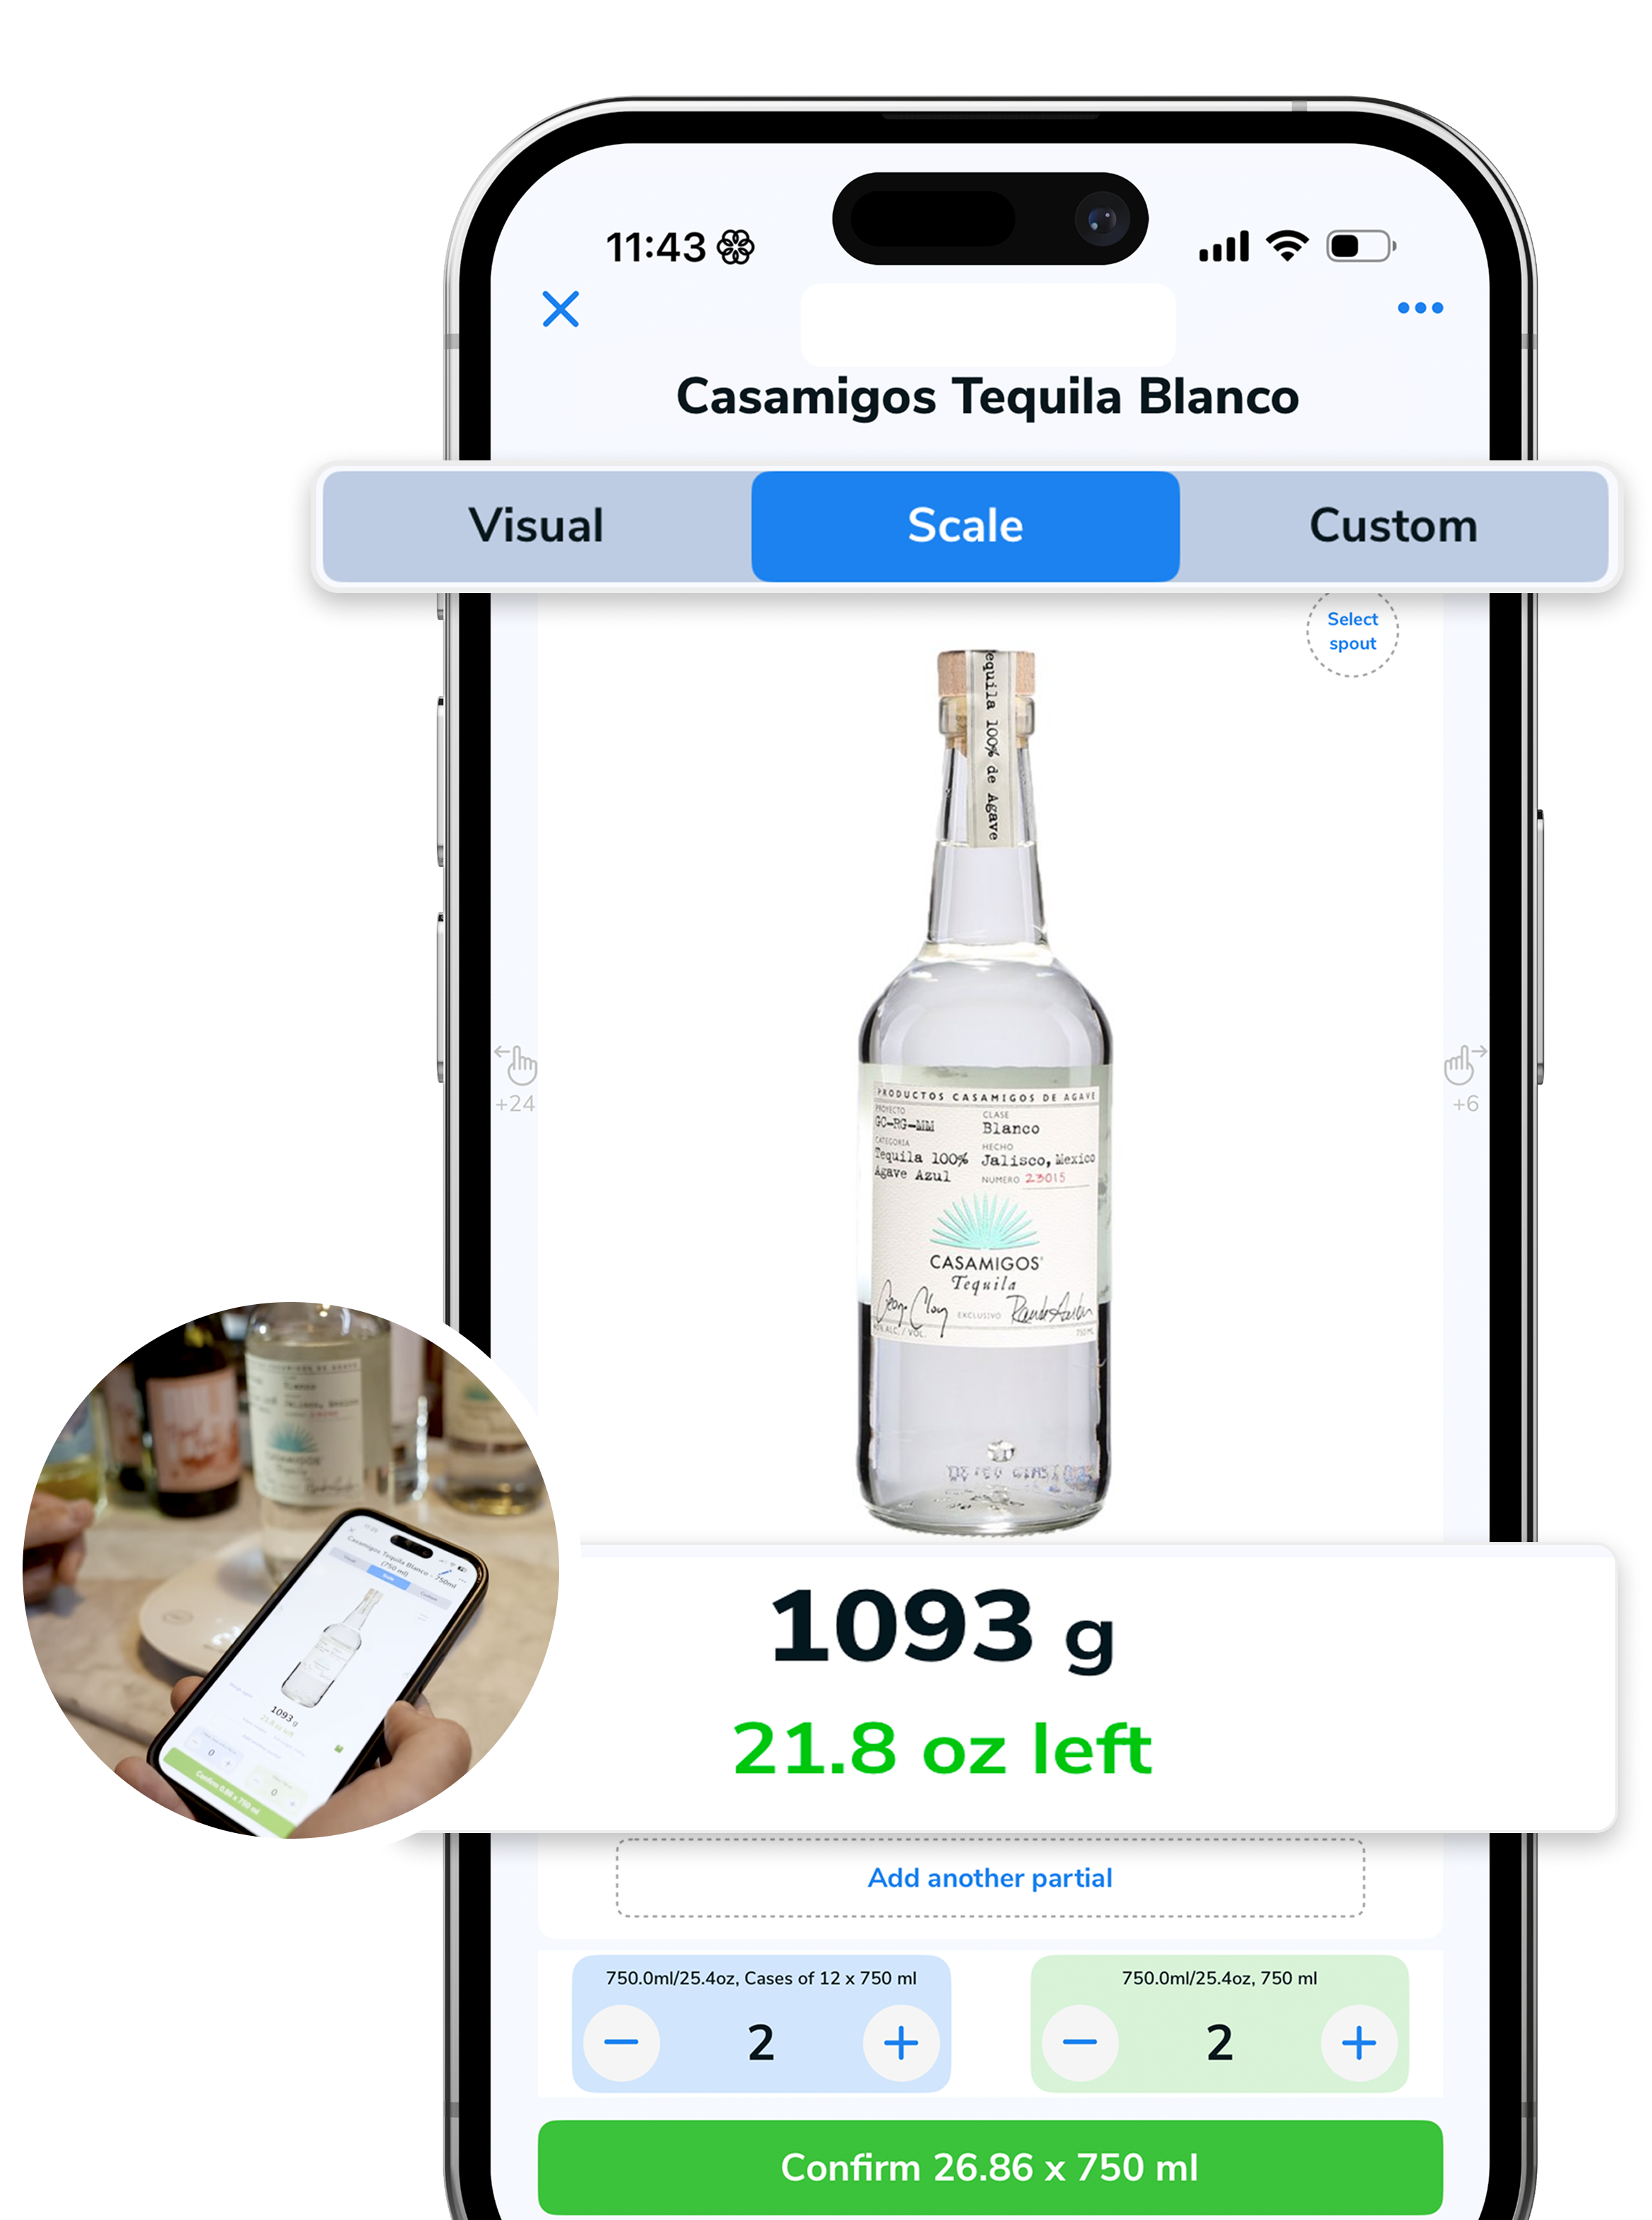Tap the swipe-right hand icon labeled +6
This screenshot has width=1652, height=2220.
coord(1465,1078)
